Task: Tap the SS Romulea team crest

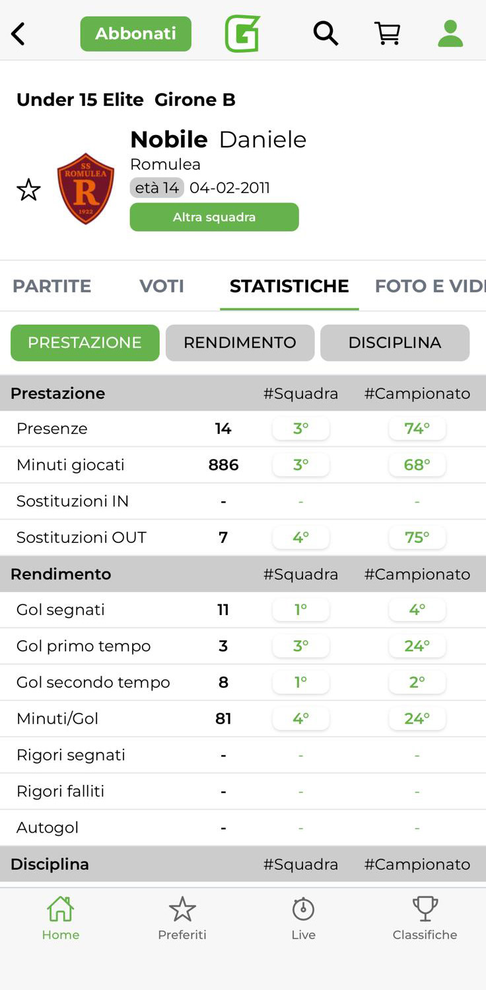Action: point(86,188)
